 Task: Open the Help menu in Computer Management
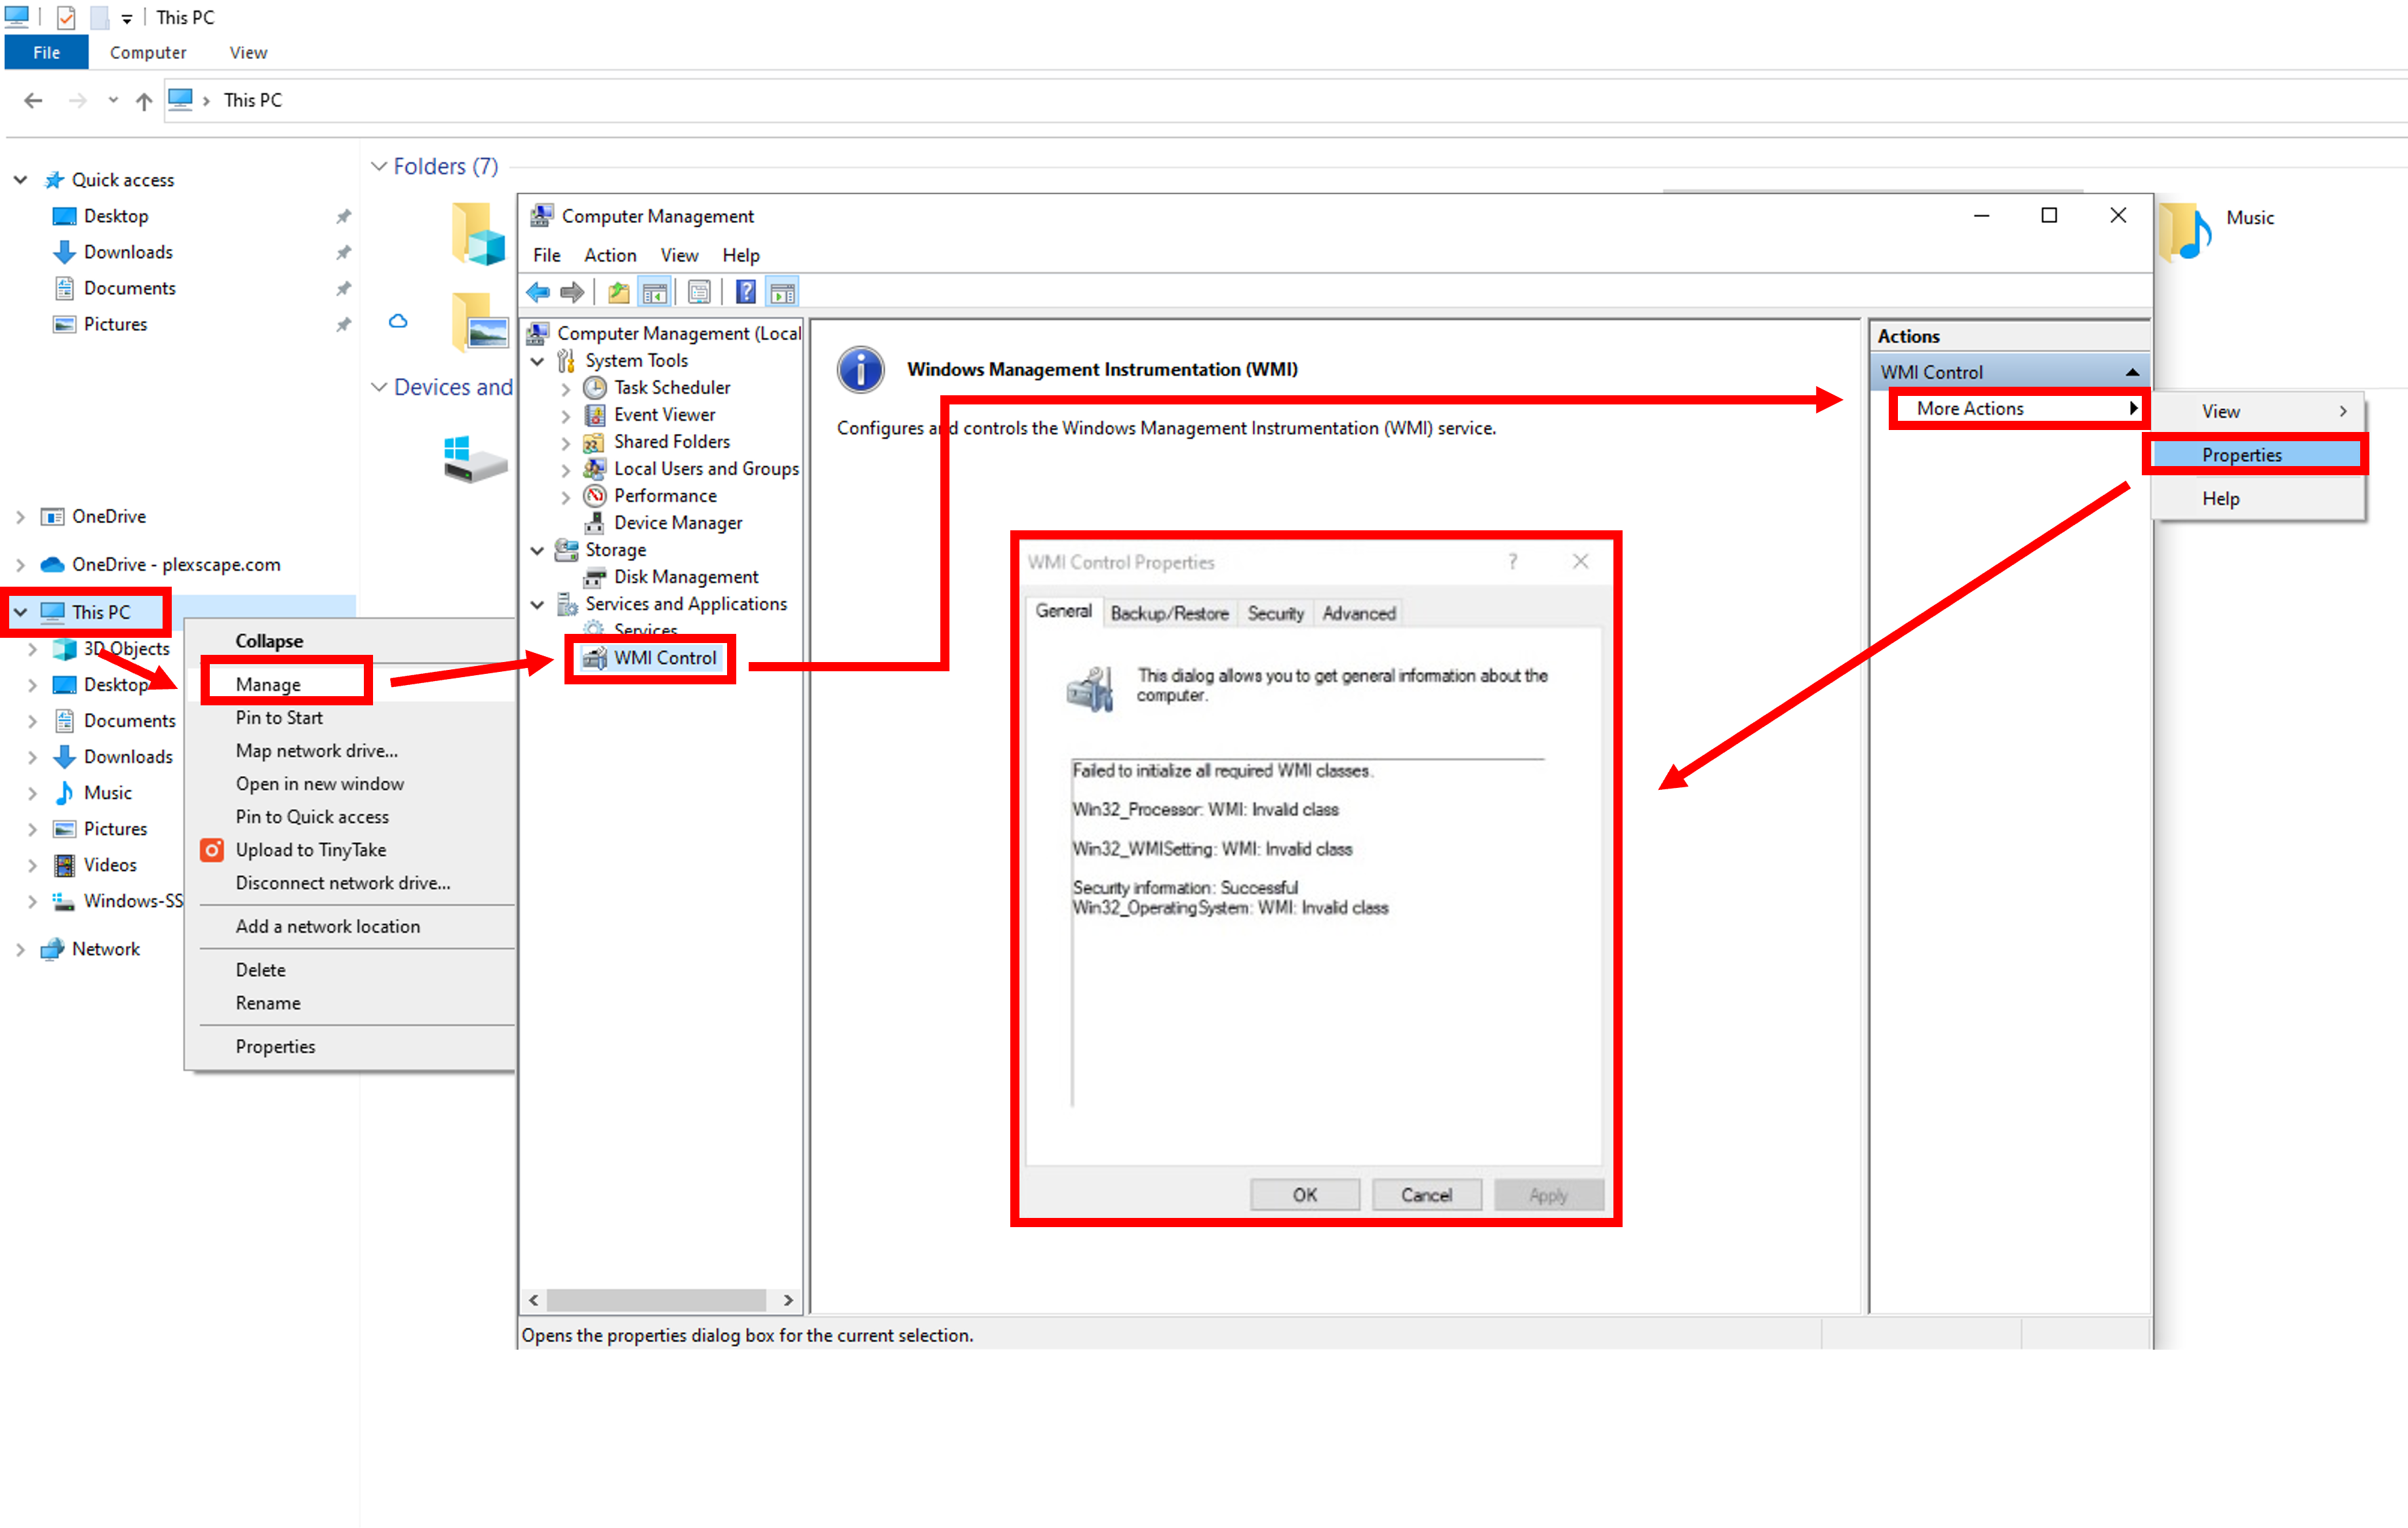point(741,255)
